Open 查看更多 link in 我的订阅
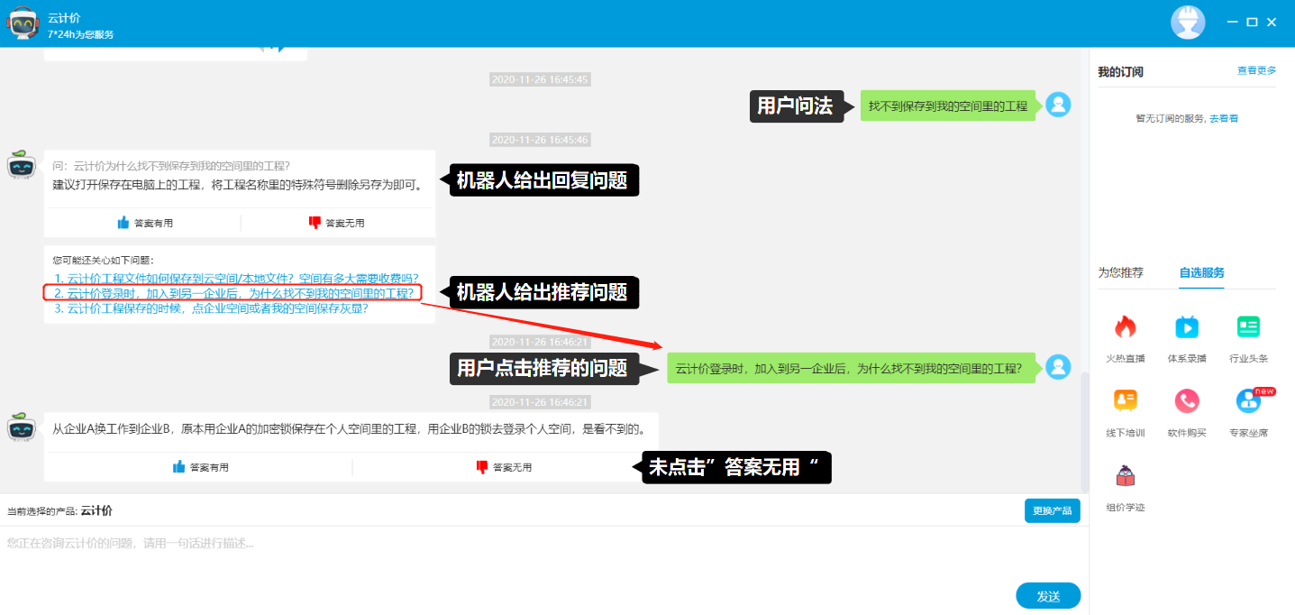This screenshot has height=615, width=1295. point(1256,70)
